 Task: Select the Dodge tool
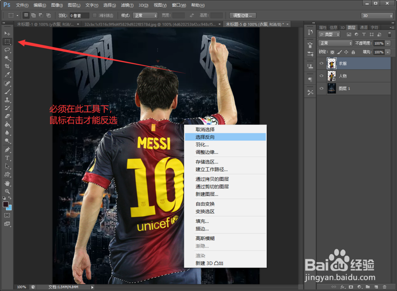coord(7,141)
